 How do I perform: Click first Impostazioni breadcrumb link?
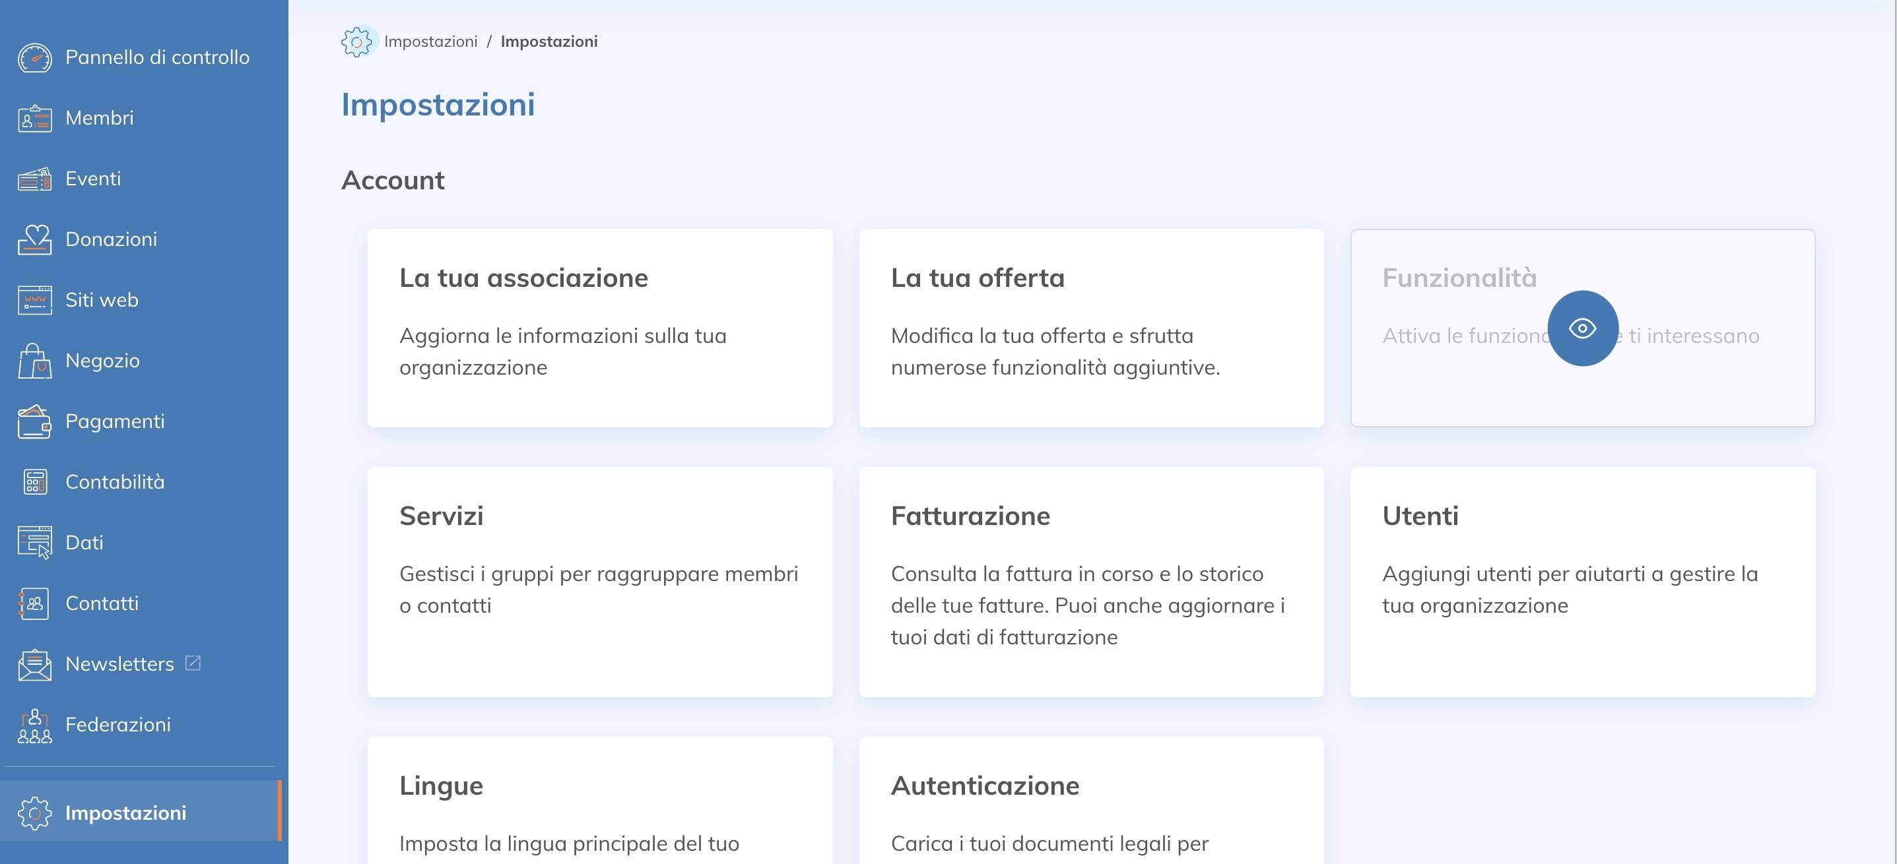coord(430,42)
